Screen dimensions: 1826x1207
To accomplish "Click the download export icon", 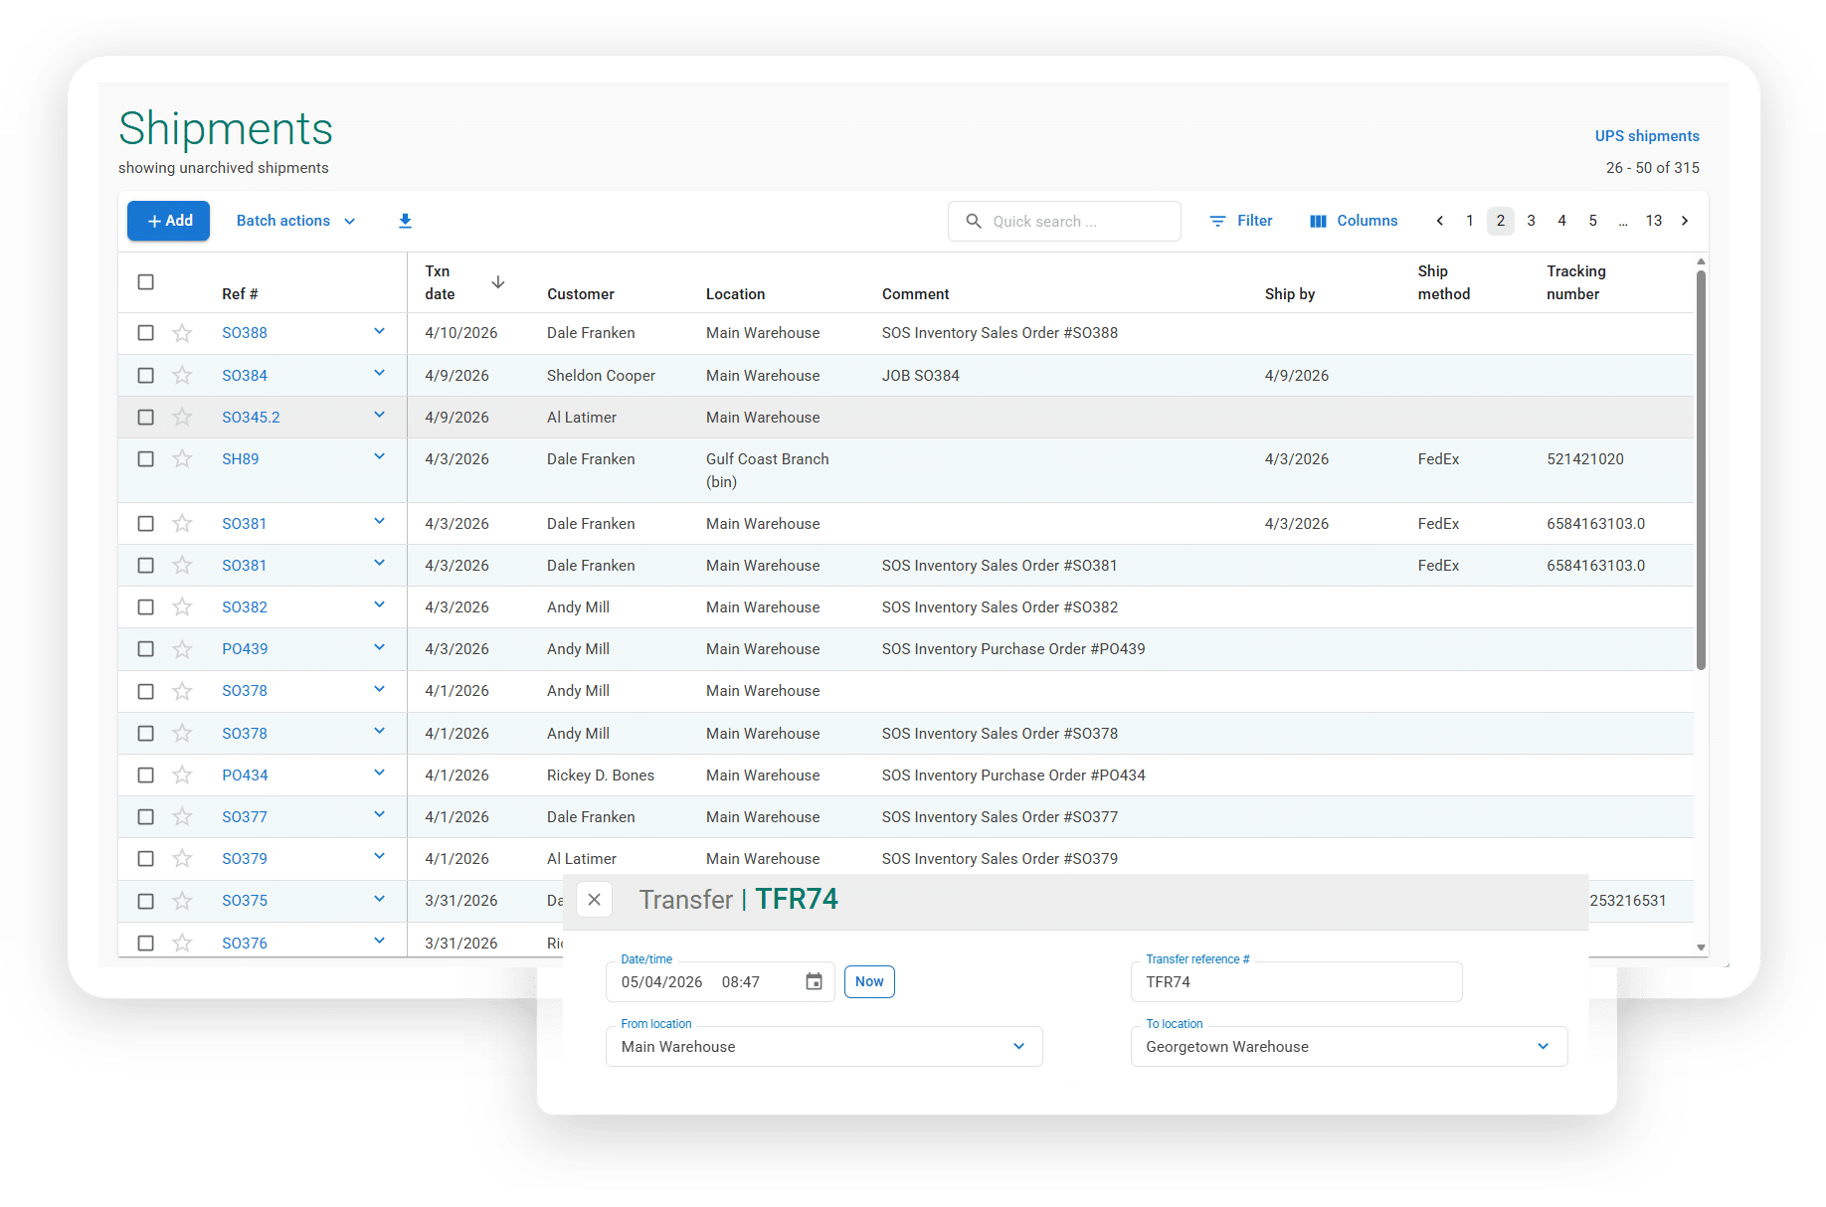I will [x=405, y=221].
